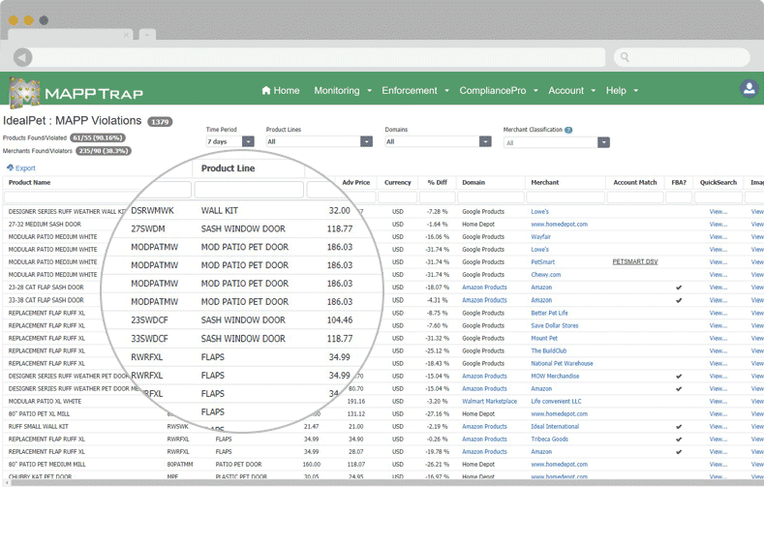Click FBA checkmark in Tribeca Goods row

[x=679, y=440]
